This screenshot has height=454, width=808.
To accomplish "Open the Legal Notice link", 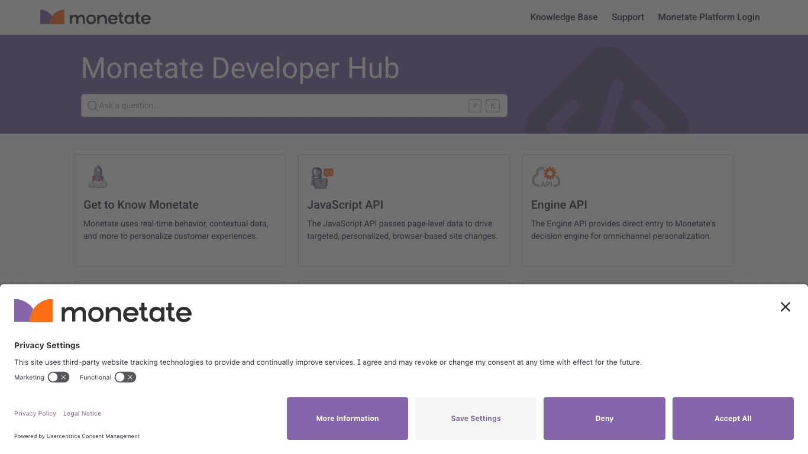I will click(x=82, y=413).
